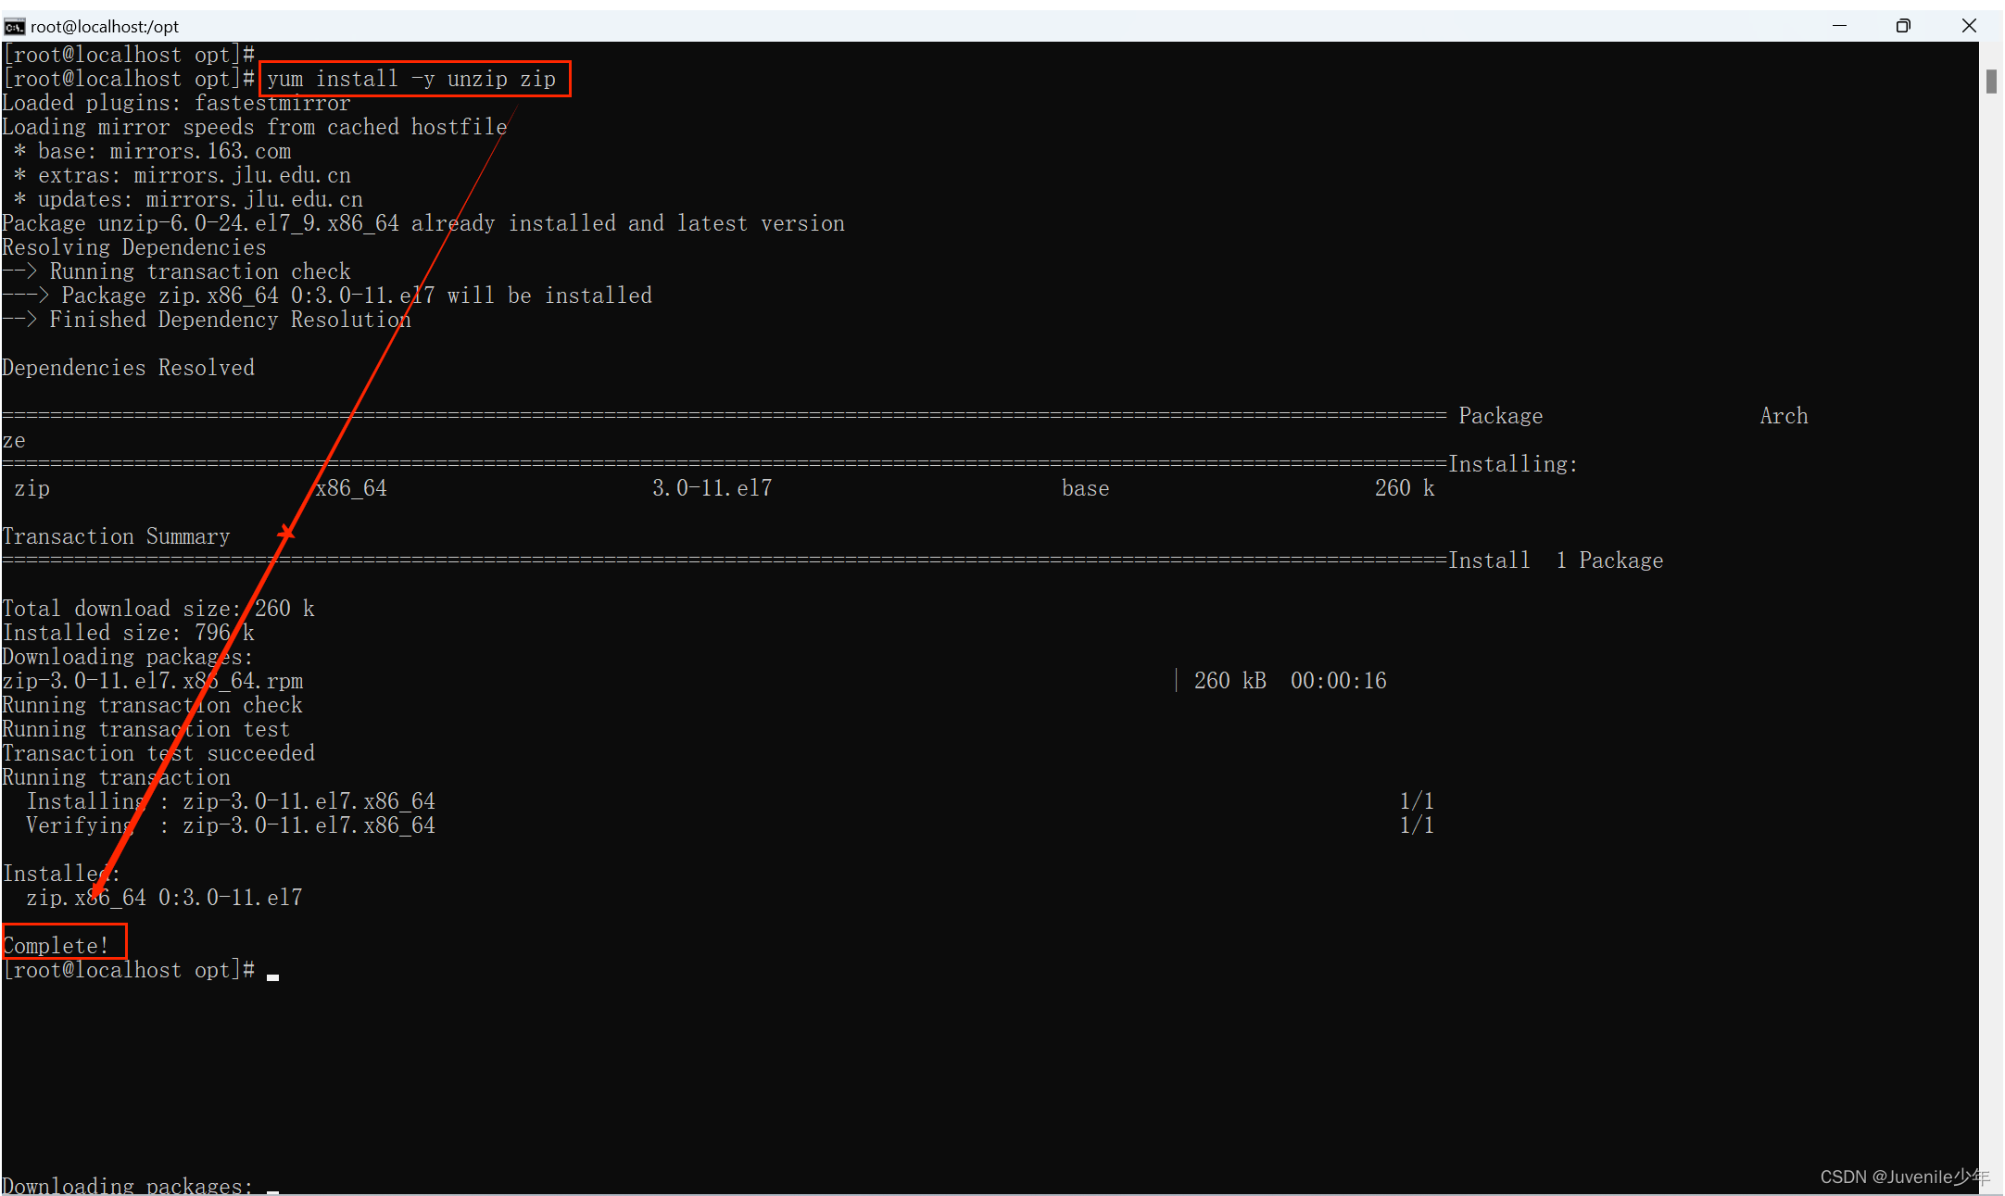The height and width of the screenshot is (1196, 2005).
Task: Click the first '[root@localhost opt]#' prompt at top
Action: click(x=129, y=55)
